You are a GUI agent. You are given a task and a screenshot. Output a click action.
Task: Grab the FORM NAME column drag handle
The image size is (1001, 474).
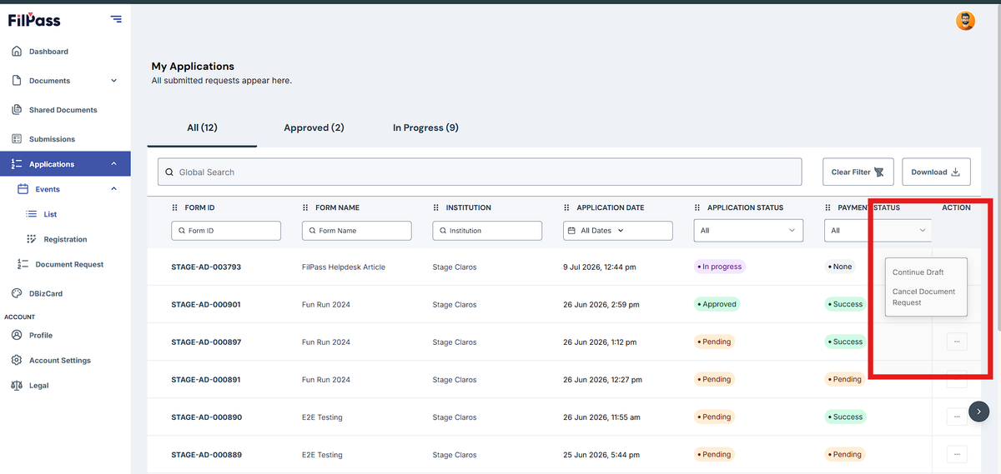tap(305, 207)
